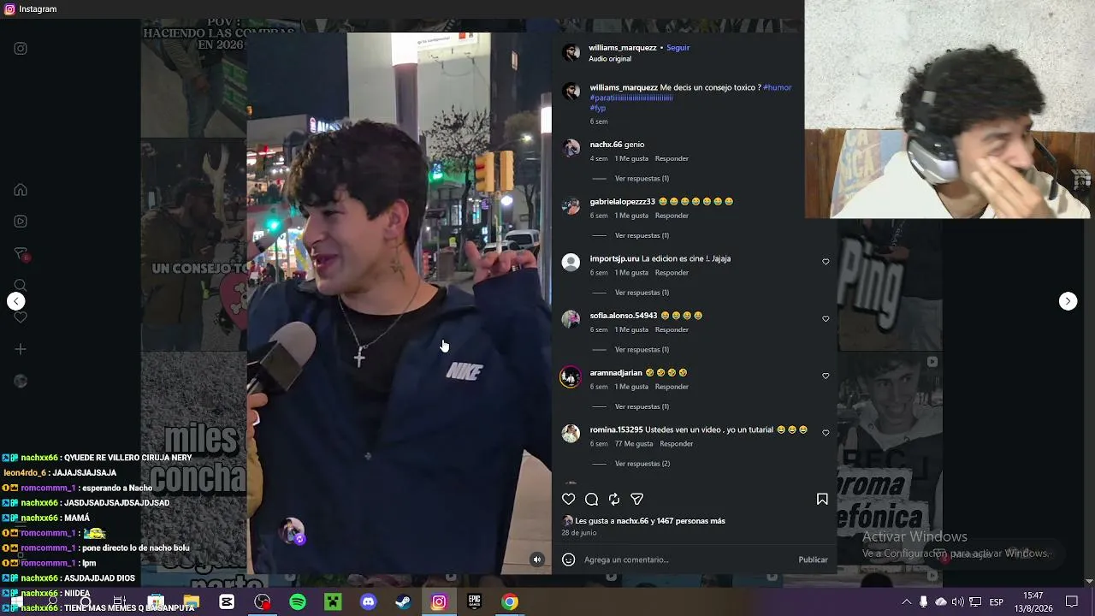The image size is (1095, 616).
Task: Open OneDrive cloud icon in system tray
Action: click(941, 602)
